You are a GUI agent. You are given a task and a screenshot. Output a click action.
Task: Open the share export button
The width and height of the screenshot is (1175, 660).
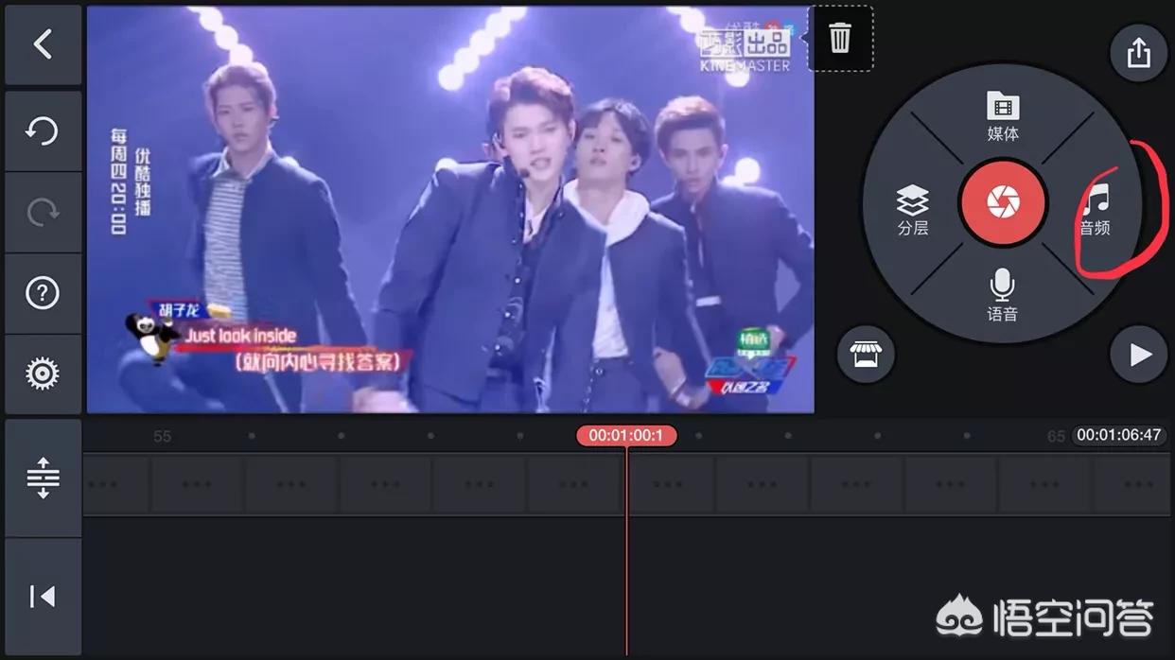tap(1138, 53)
